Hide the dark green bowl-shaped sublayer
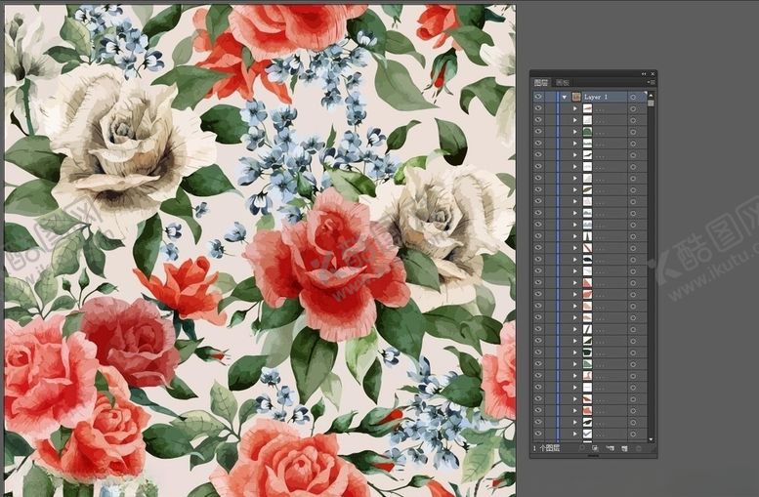This screenshot has width=759, height=497. [x=538, y=352]
